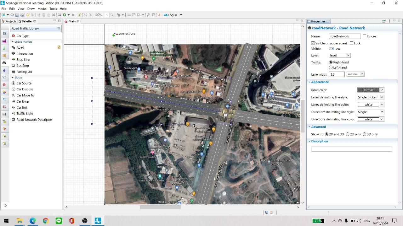Select the Car Source block
403x226 pixels.
(24, 83)
